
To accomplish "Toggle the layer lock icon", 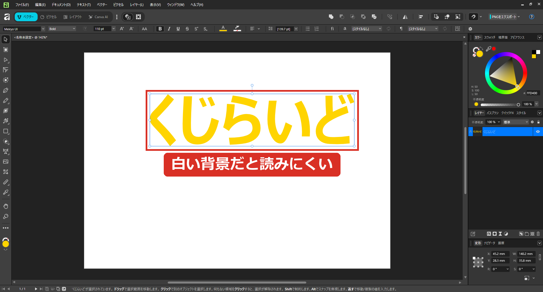I will coord(538,122).
